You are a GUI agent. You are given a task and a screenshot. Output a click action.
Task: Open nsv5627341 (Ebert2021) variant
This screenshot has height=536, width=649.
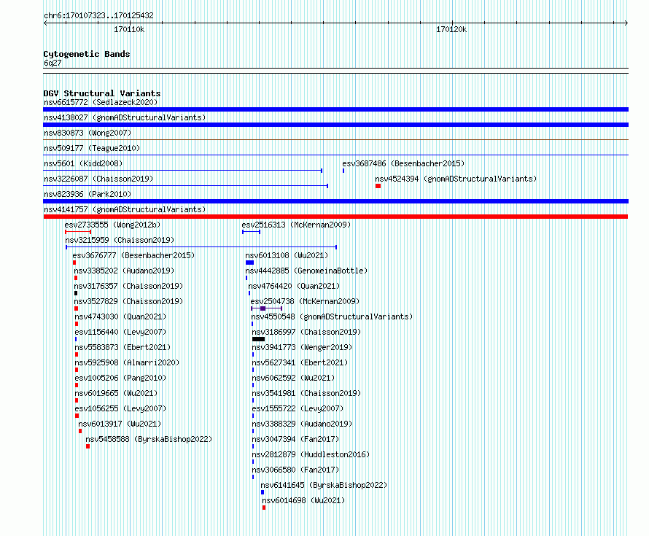click(300, 362)
